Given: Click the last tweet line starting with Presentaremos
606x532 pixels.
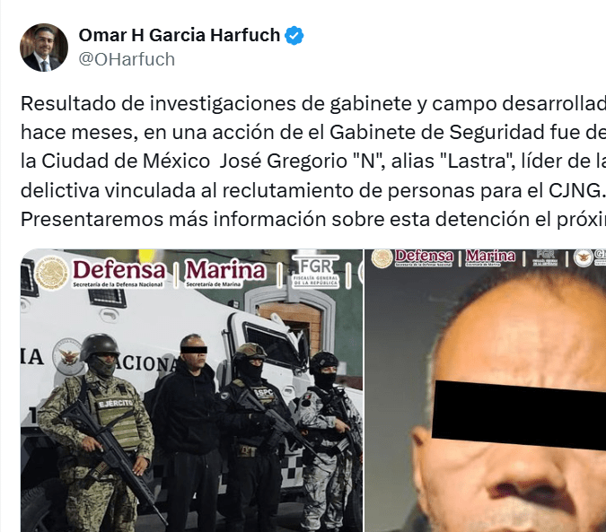Looking at the screenshot, I should click(313, 219).
